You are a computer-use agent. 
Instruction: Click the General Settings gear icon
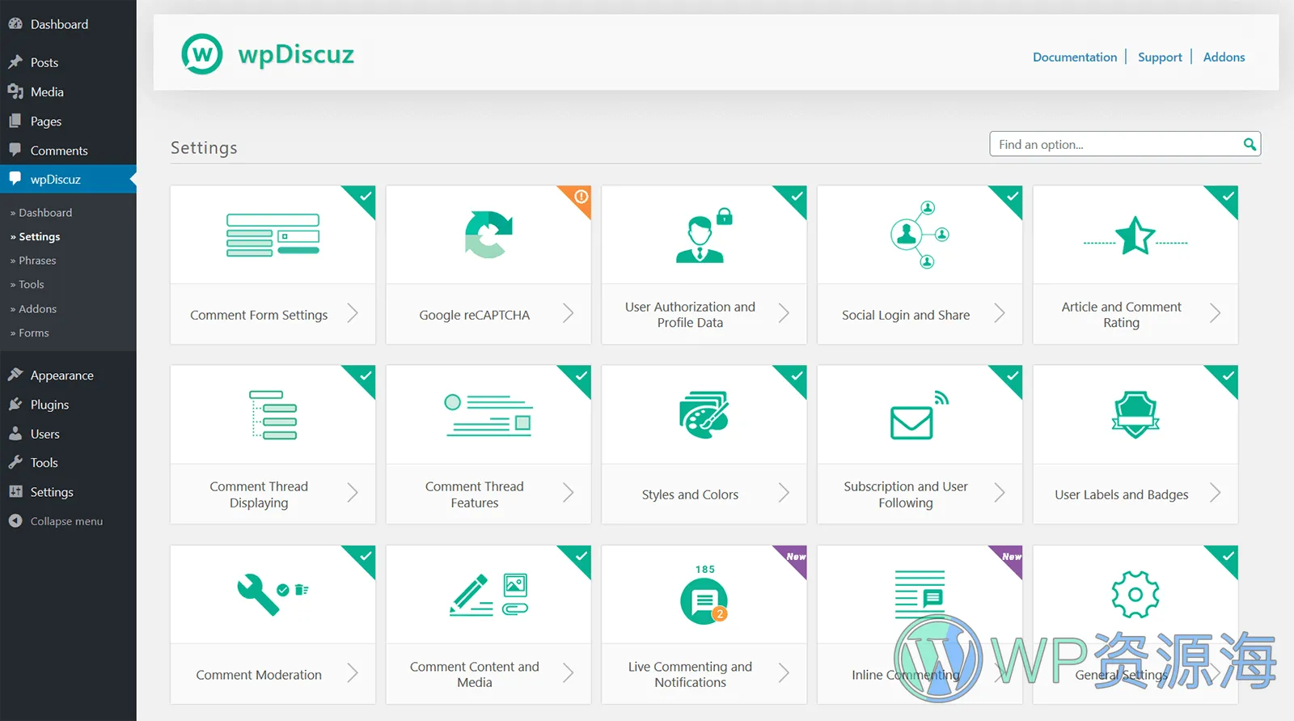coord(1135,595)
